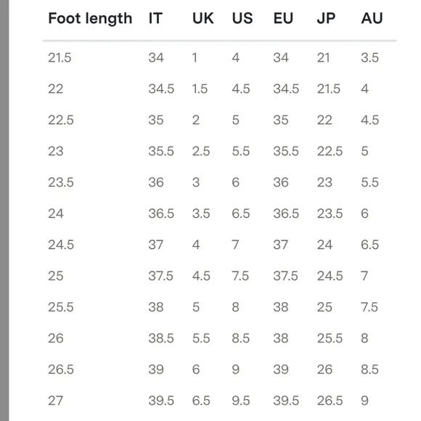Image resolution: width=421 pixels, height=421 pixels.
Task: Click JP size 24 cell
Action: point(324,245)
